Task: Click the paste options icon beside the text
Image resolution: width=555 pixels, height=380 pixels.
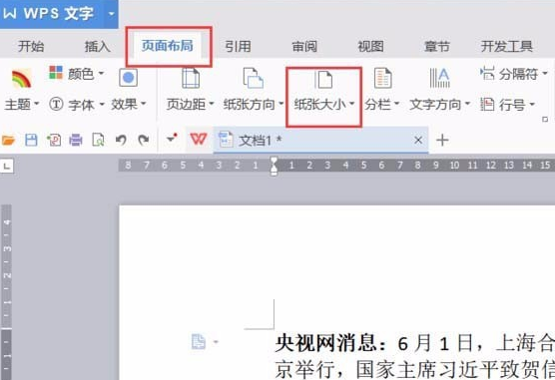Action: pos(199,342)
